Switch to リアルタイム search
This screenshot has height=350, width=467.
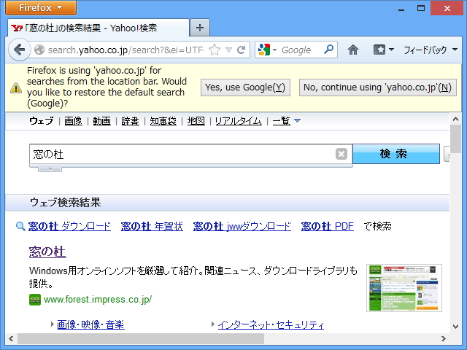239,121
